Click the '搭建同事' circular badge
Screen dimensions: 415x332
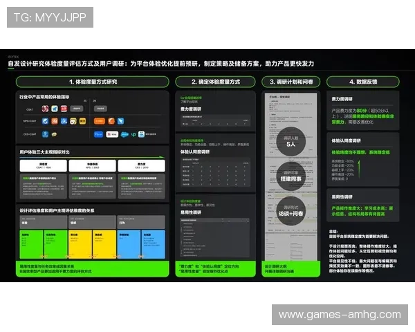coord(291,176)
